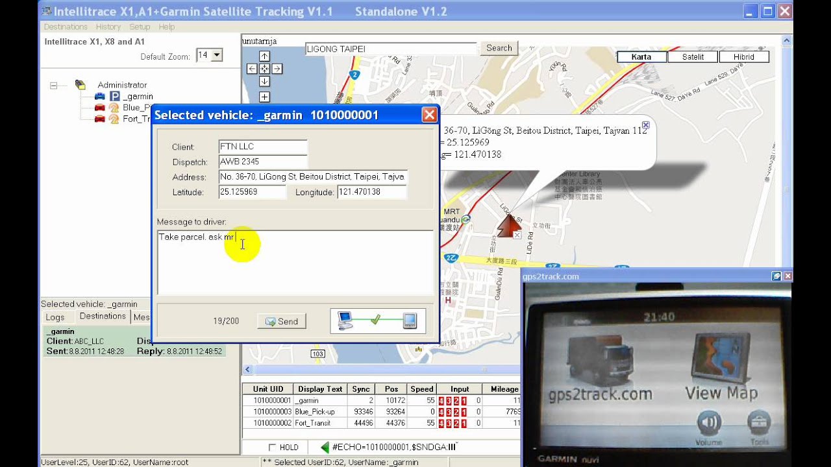Click the red car icon for Fort_Transit
831x467 pixels.
pyautogui.click(x=99, y=119)
